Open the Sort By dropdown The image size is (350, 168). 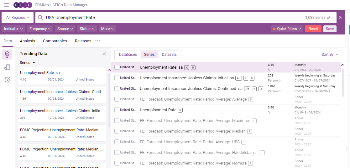point(330,55)
